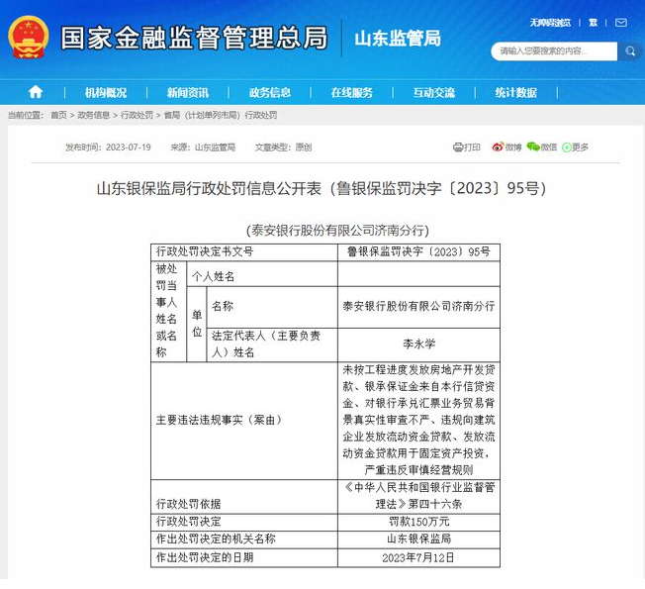
Task: Click the 打印 print icon
Action: pyautogui.click(x=467, y=147)
